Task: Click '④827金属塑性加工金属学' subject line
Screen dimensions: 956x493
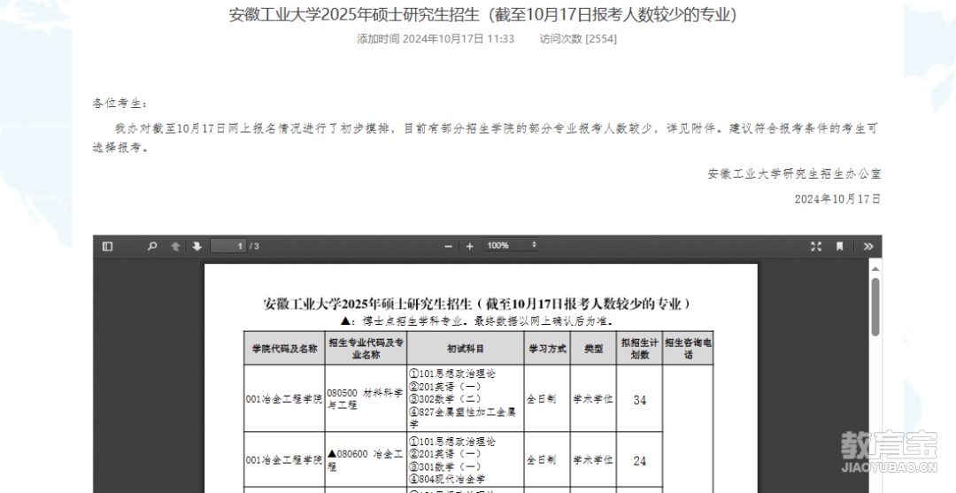Action: tap(463, 418)
